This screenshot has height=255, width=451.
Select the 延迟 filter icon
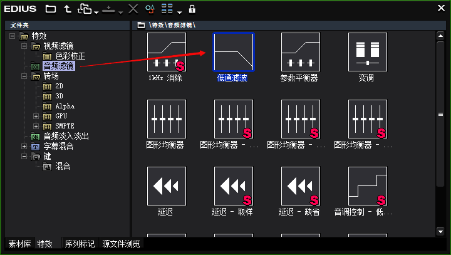pos(166,186)
